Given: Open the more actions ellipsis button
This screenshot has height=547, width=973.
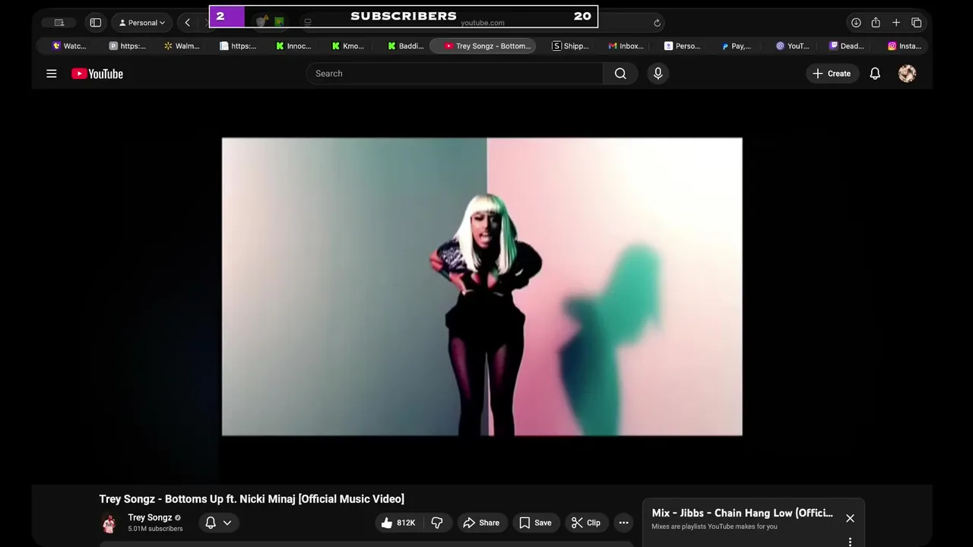Looking at the screenshot, I should pos(624,523).
